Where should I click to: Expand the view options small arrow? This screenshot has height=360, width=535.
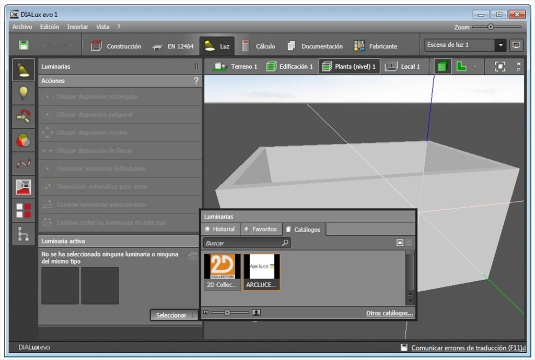point(475,66)
